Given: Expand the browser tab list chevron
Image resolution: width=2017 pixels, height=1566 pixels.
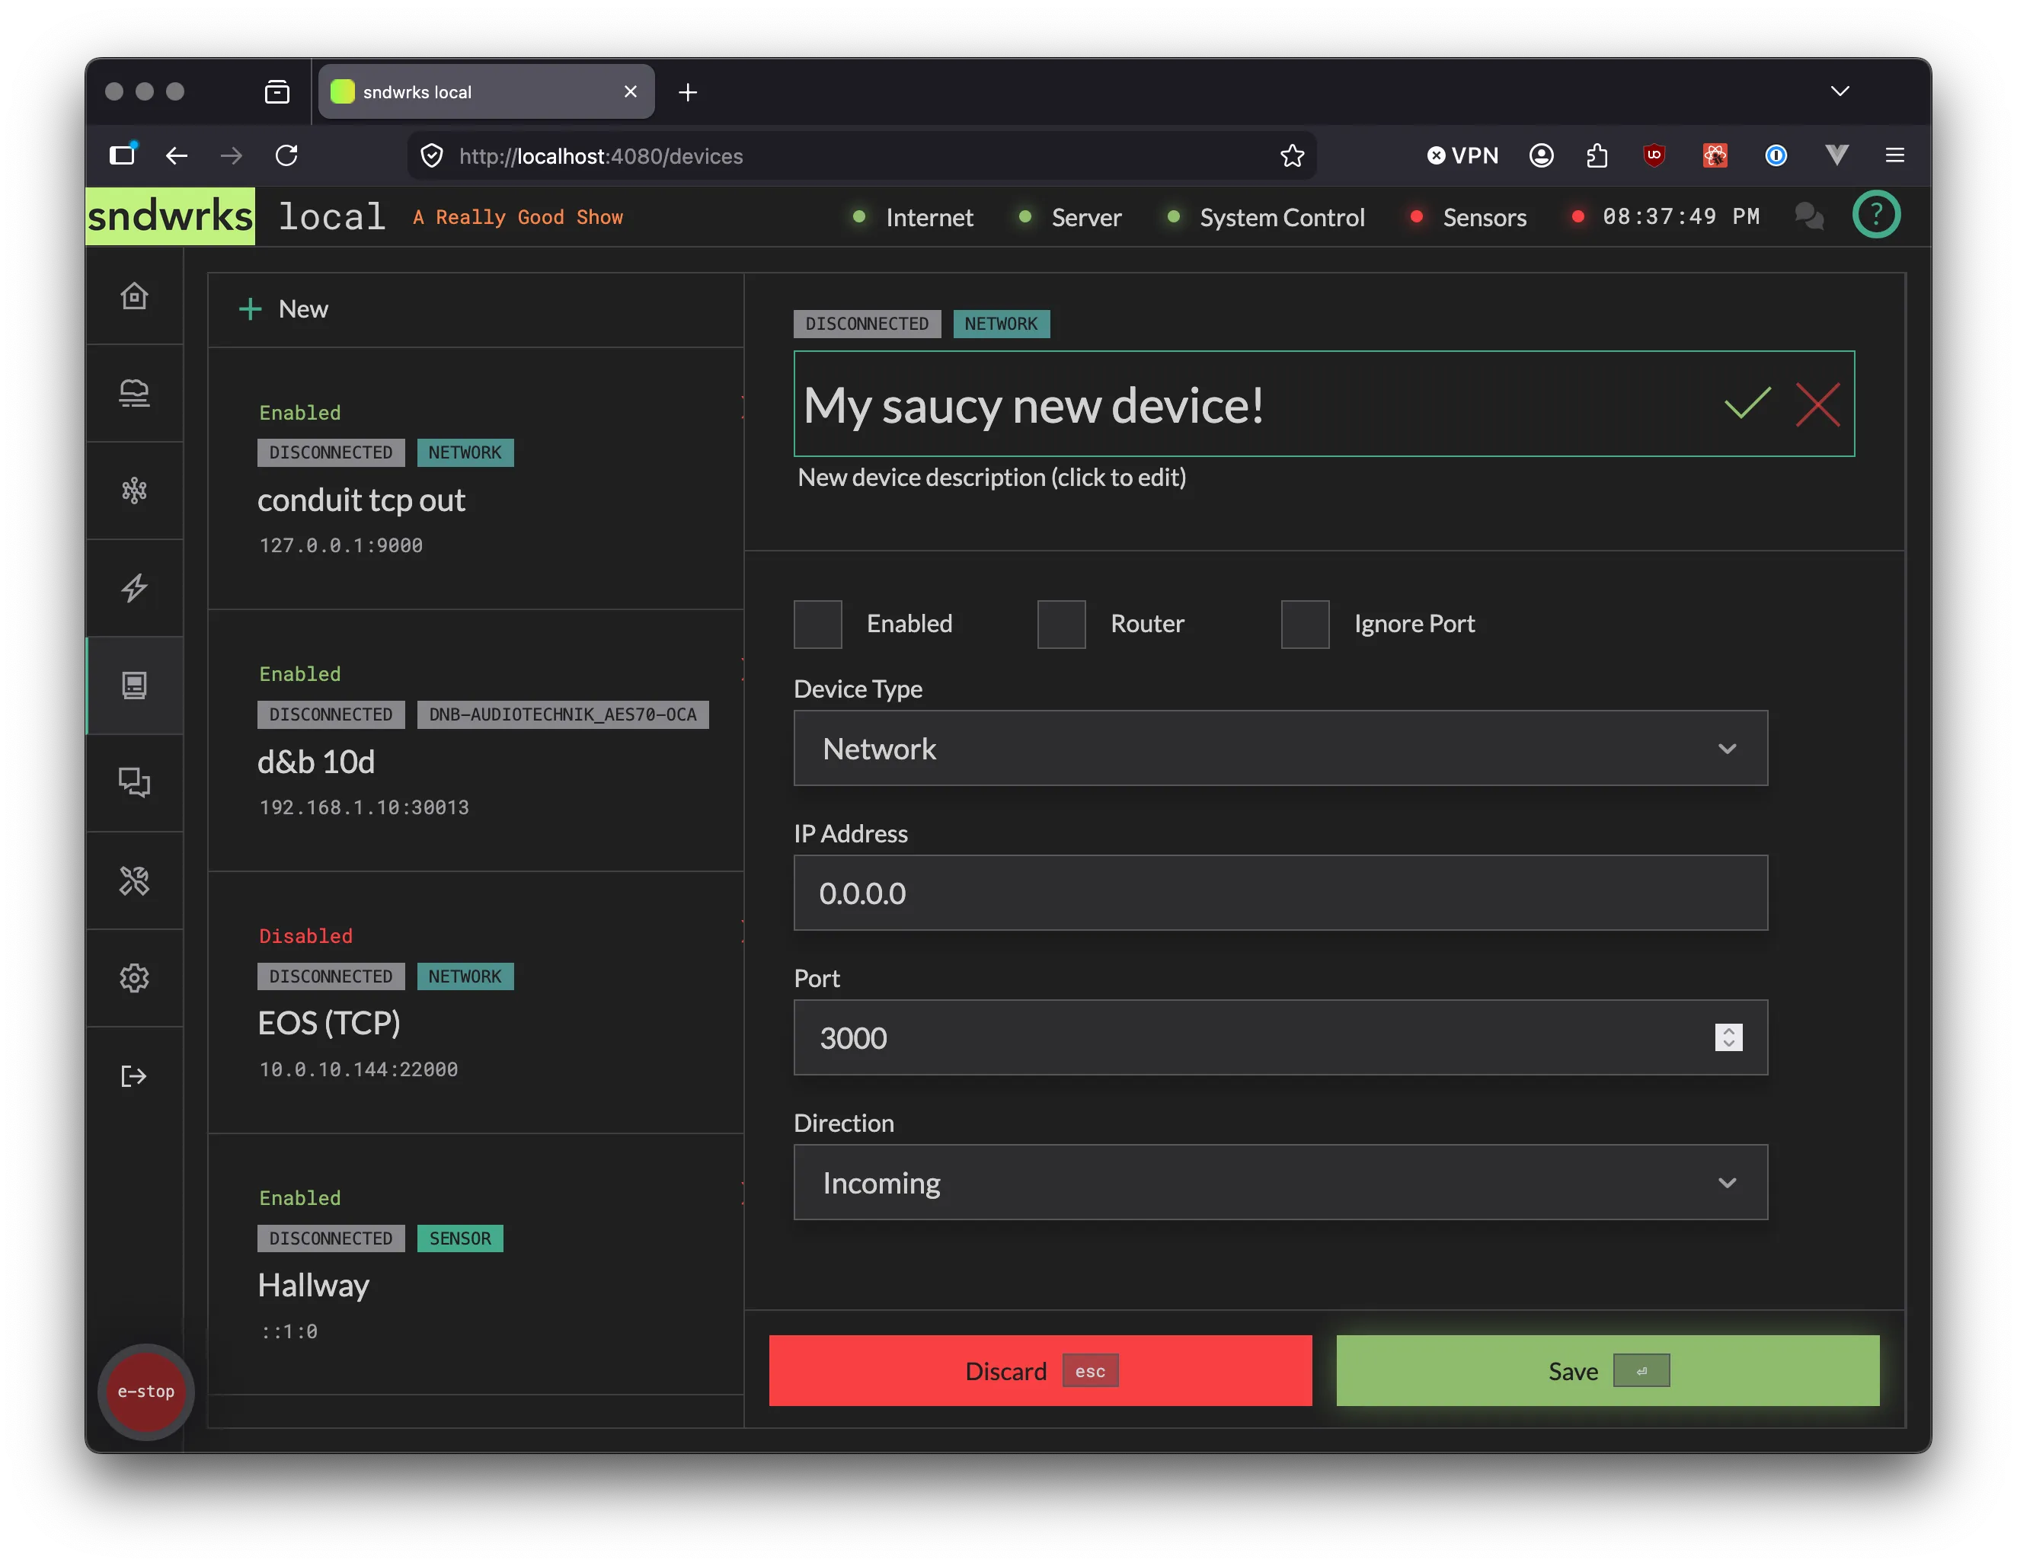Looking at the screenshot, I should 1840,91.
